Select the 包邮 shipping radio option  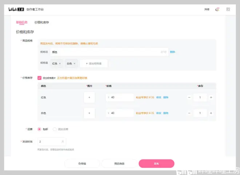tap(39, 129)
